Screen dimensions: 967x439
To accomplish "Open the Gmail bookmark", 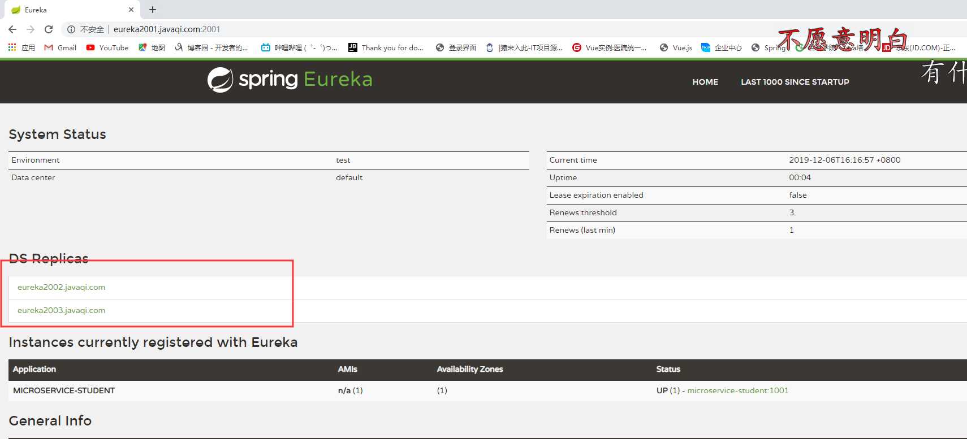I will [61, 47].
